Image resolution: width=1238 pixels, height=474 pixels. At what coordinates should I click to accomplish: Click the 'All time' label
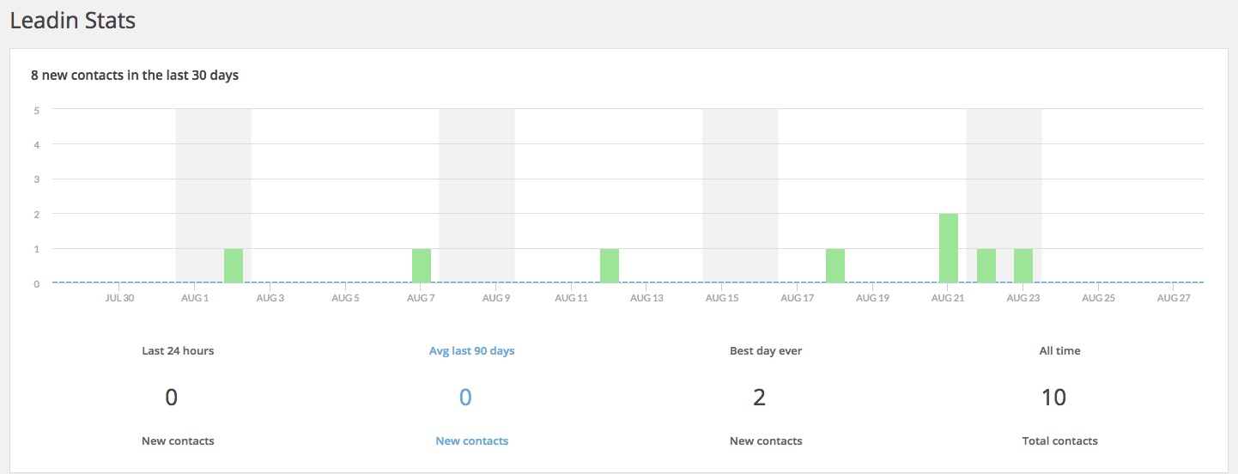tap(1059, 351)
